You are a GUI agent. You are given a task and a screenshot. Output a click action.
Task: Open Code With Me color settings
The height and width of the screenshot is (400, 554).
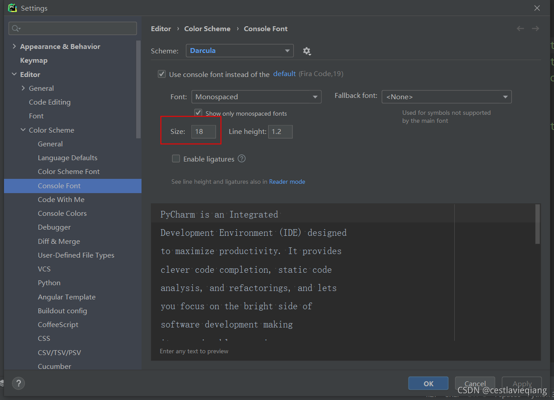tap(61, 199)
